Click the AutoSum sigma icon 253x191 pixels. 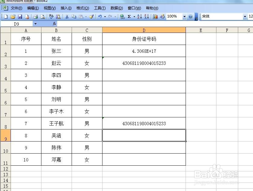click(x=129, y=17)
